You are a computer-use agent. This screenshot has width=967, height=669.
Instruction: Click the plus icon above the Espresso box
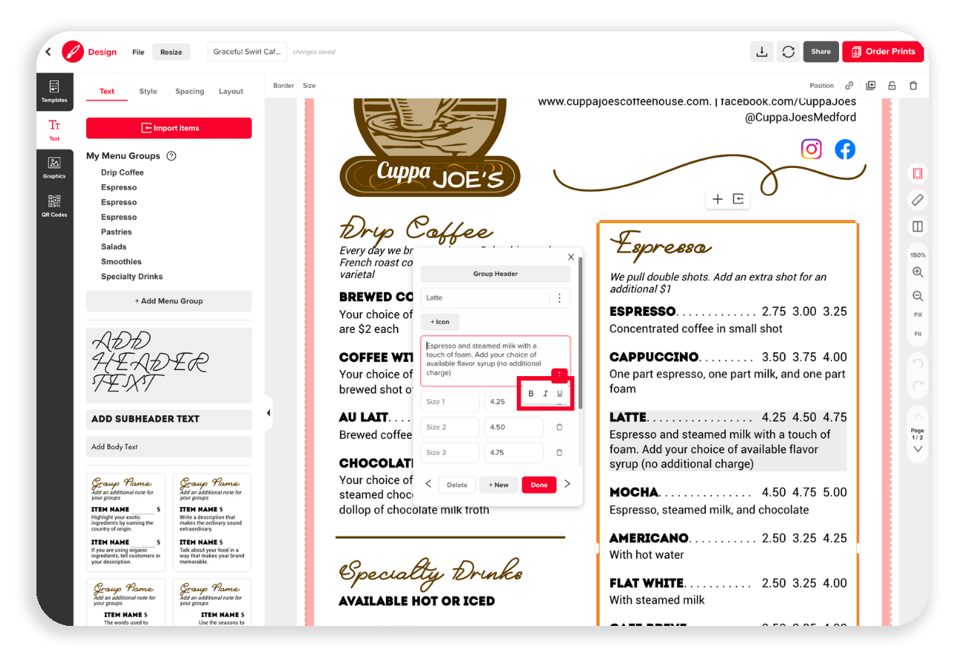click(x=718, y=198)
